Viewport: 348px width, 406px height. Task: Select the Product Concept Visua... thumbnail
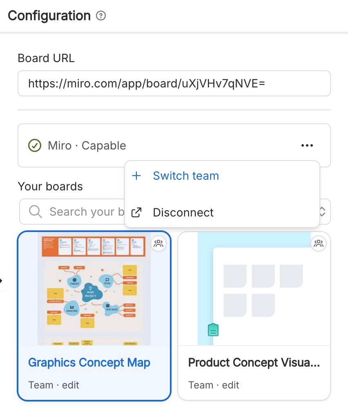[x=254, y=289]
